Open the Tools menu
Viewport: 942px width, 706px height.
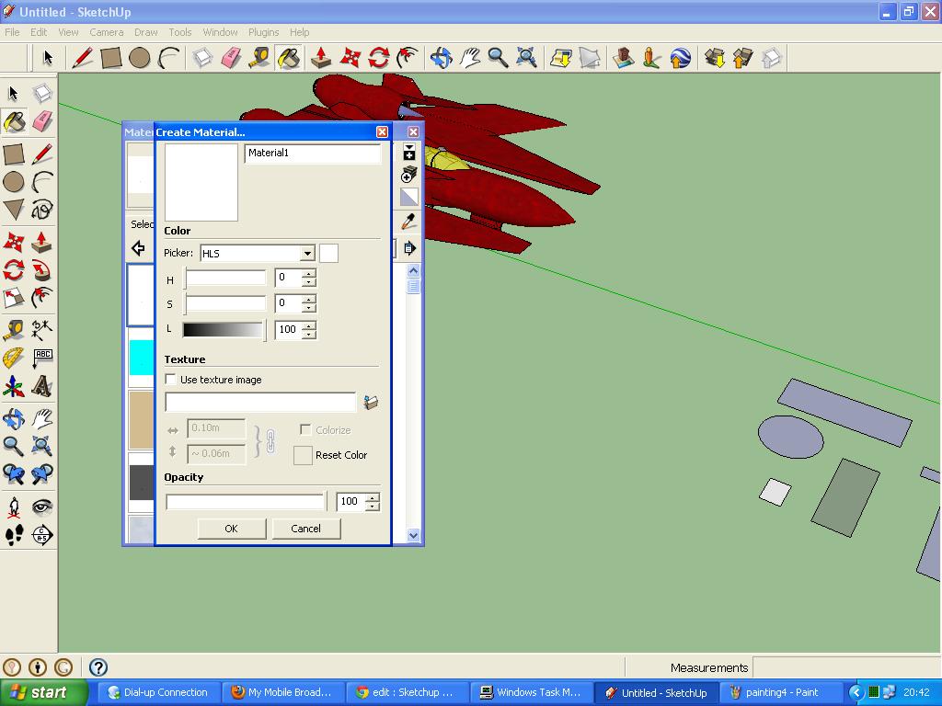tap(179, 32)
